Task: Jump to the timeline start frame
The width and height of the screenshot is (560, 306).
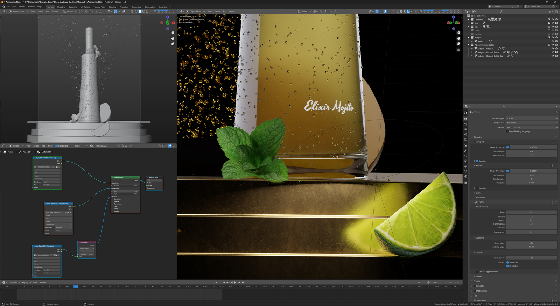Action: click(x=224, y=282)
